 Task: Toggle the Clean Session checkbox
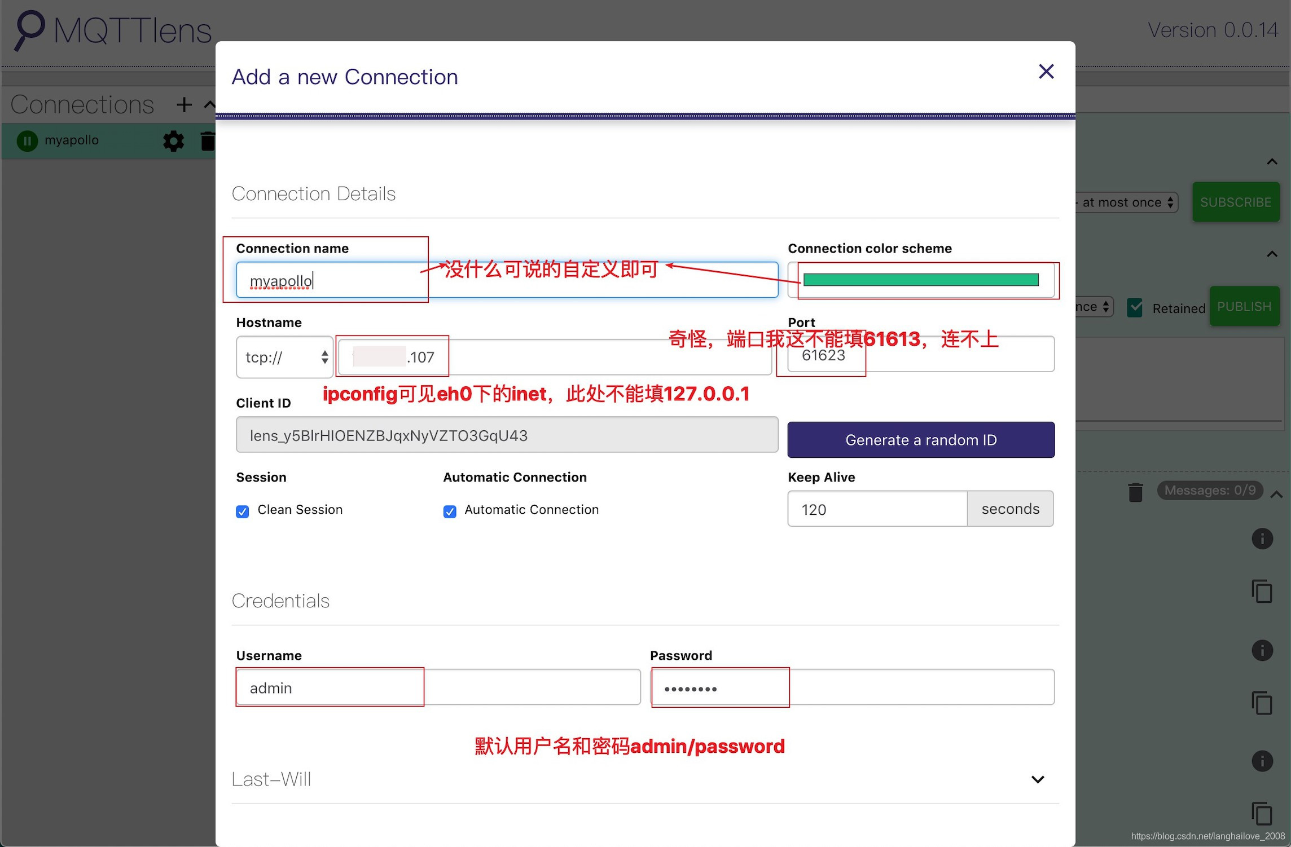[x=243, y=511]
